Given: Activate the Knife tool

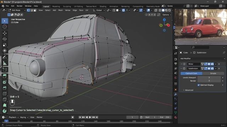Looking at the screenshot, I should click(x=5, y=99).
